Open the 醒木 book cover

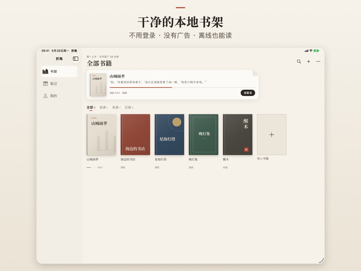[x=238, y=135]
